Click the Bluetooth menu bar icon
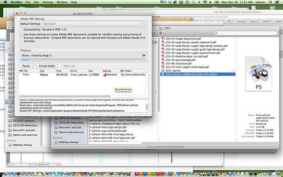The width and height of the screenshot is (283, 177). pyautogui.click(x=199, y=2)
